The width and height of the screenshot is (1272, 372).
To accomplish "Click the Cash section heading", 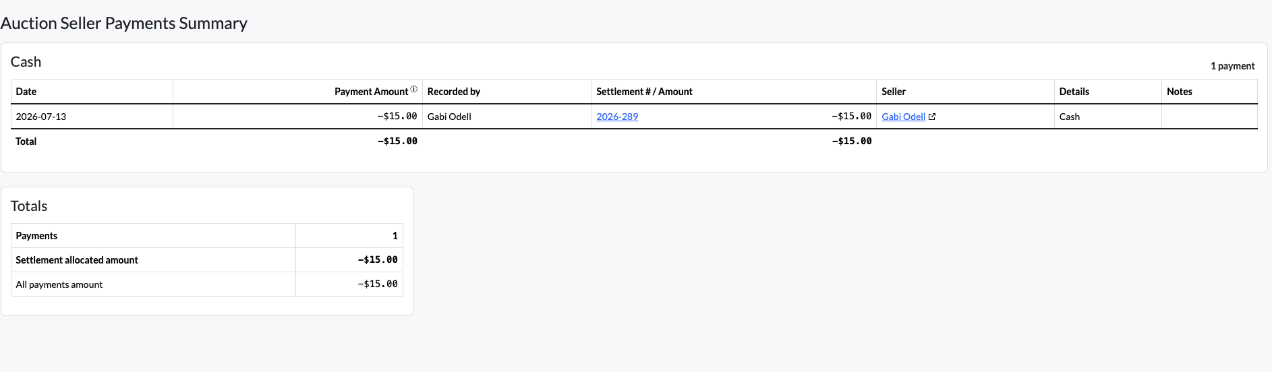I will coord(26,62).
